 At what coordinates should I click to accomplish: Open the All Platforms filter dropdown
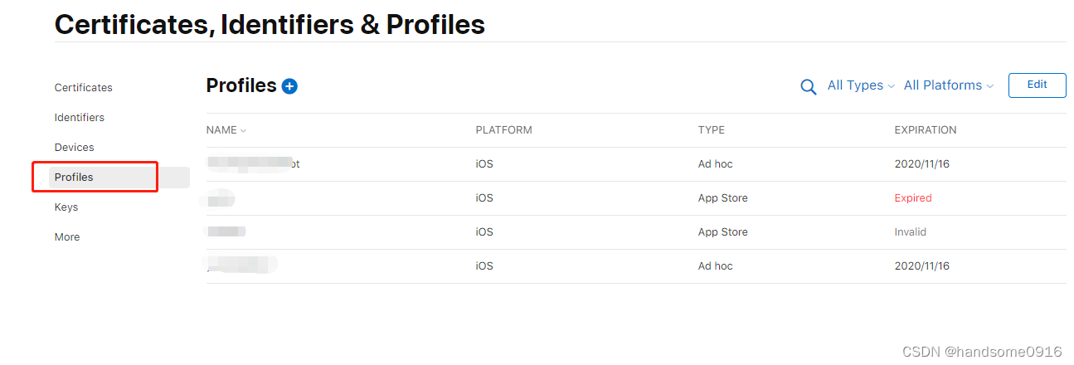[948, 85]
